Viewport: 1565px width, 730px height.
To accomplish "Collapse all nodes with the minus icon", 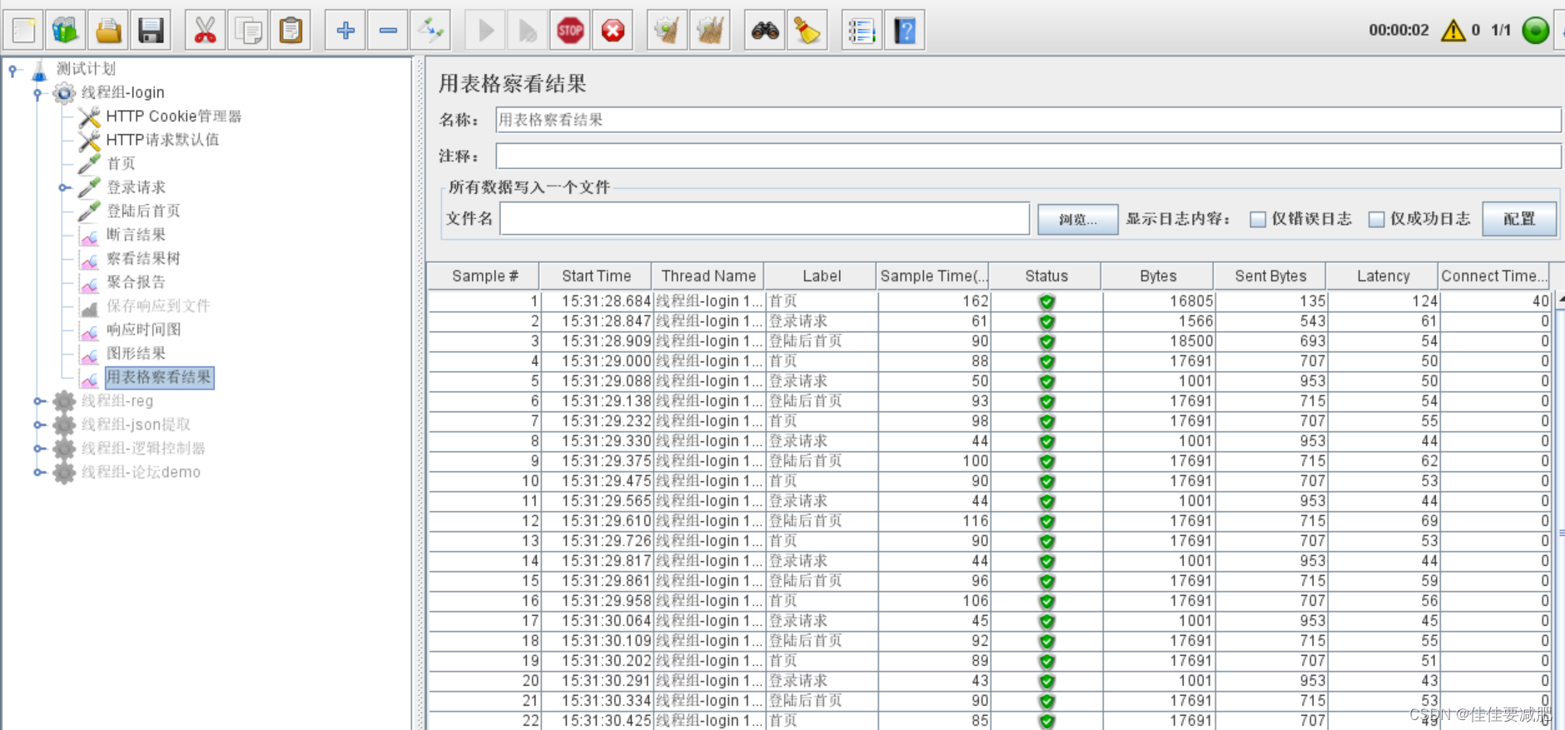I will pos(388,31).
